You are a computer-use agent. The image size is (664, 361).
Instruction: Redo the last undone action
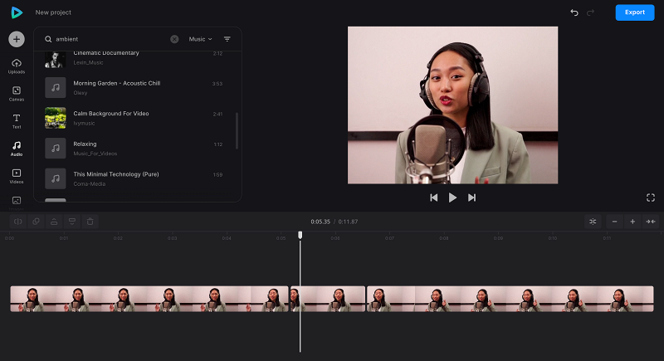[590, 12]
